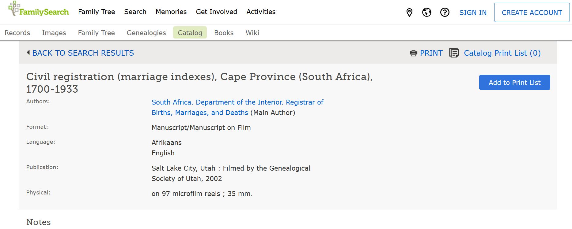572x229 pixels.
Task: Click the Add to Print List button
Action: (x=514, y=82)
